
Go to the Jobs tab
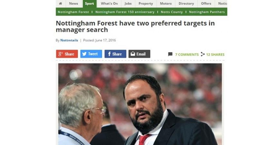coord(128,4)
